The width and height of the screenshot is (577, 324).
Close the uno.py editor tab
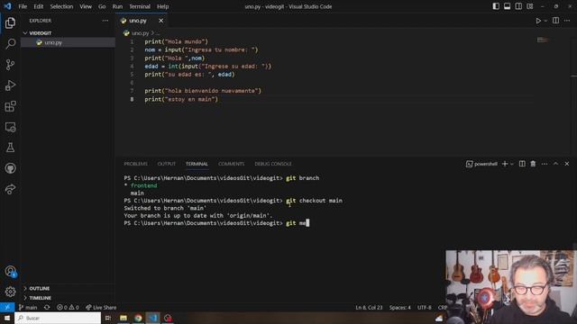(160, 21)
